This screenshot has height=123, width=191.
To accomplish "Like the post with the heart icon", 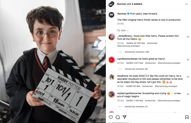I will [111, 117].
